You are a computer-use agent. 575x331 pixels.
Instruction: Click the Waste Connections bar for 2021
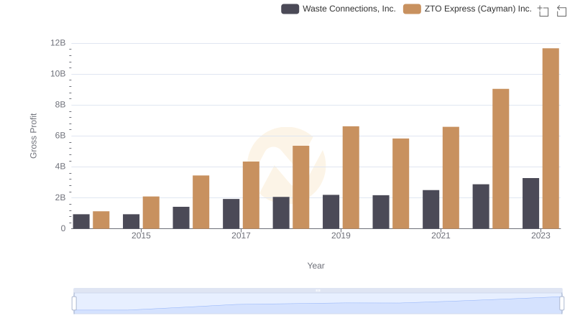tap(431, 210)
